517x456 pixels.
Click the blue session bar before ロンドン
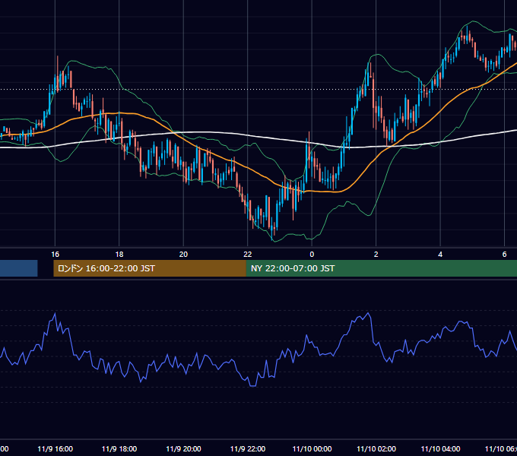(19, 268)
